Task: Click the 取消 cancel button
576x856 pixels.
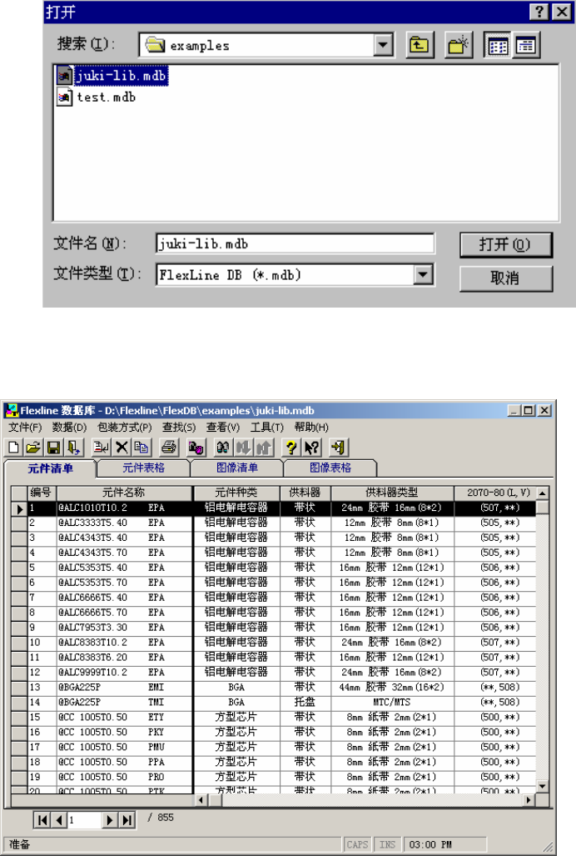Action: tap(506, 278)
